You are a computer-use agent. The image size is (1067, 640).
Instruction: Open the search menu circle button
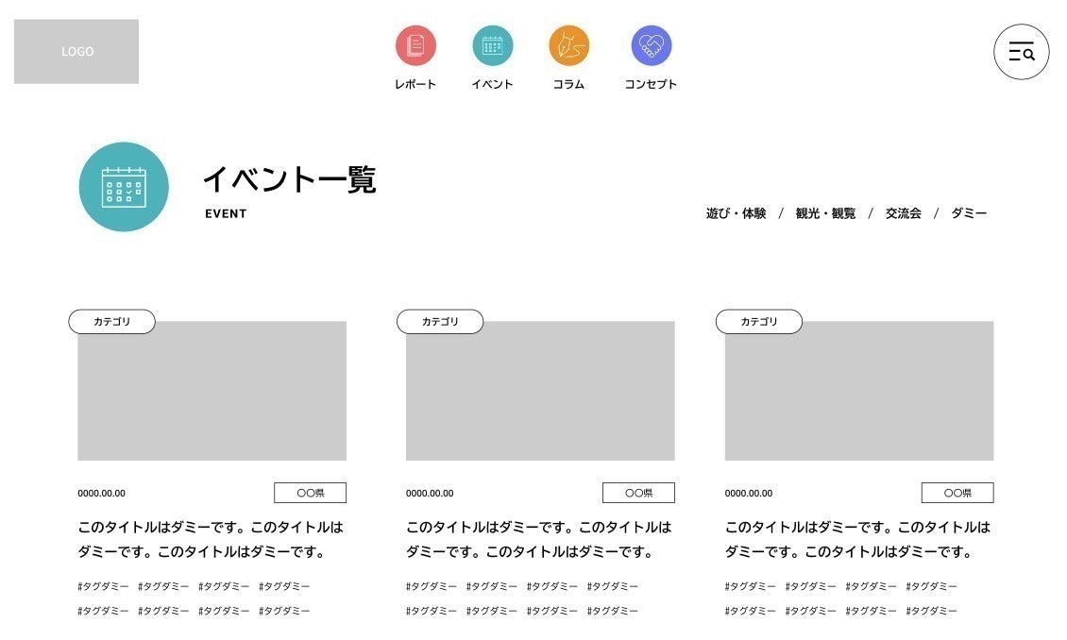click(x=1021, y=52)
